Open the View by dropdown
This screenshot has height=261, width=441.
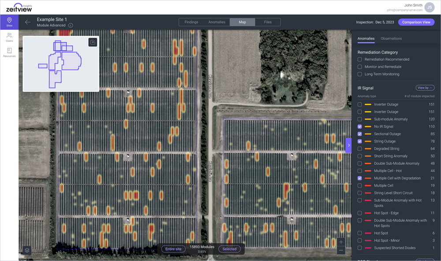pyautogui.click(x=425, y=88)
